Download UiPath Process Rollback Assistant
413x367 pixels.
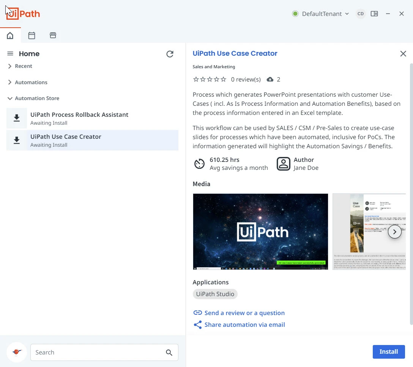(x=17, y=118)
